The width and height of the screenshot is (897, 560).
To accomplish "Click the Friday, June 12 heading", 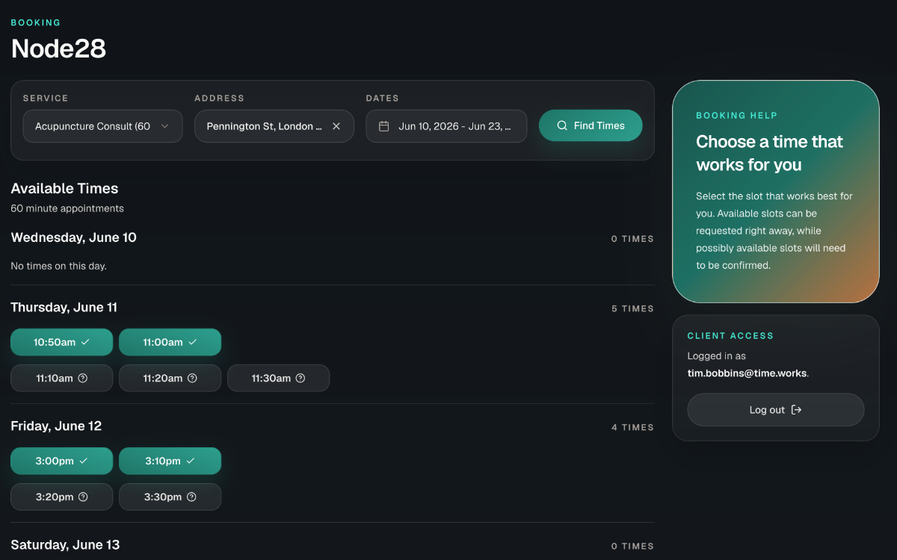I will (x=56, y=426).
